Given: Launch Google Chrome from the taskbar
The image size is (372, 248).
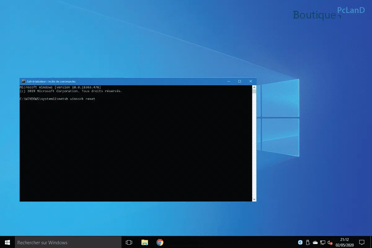Looking at the screenshot, I should (160, 242).
